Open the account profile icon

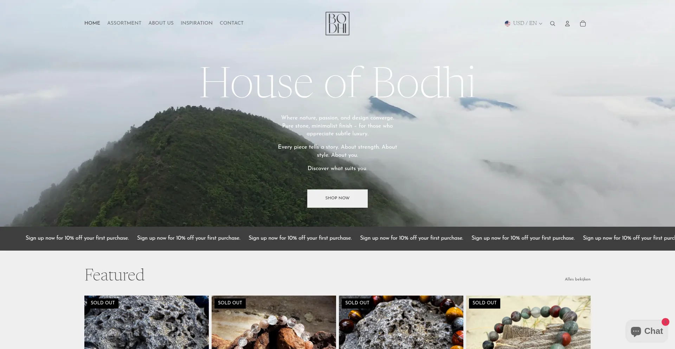pyautogui.click(x=567, y=24)
